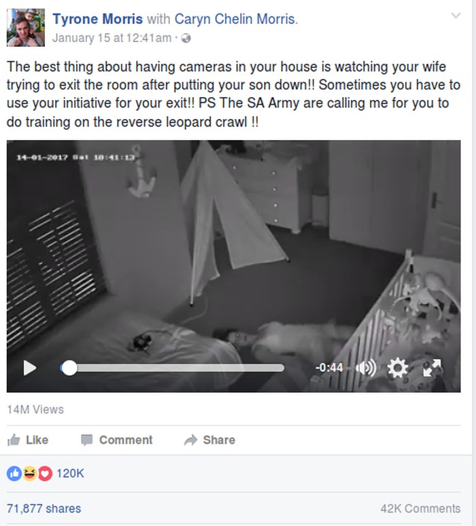Open video settings gear icon

397,368
